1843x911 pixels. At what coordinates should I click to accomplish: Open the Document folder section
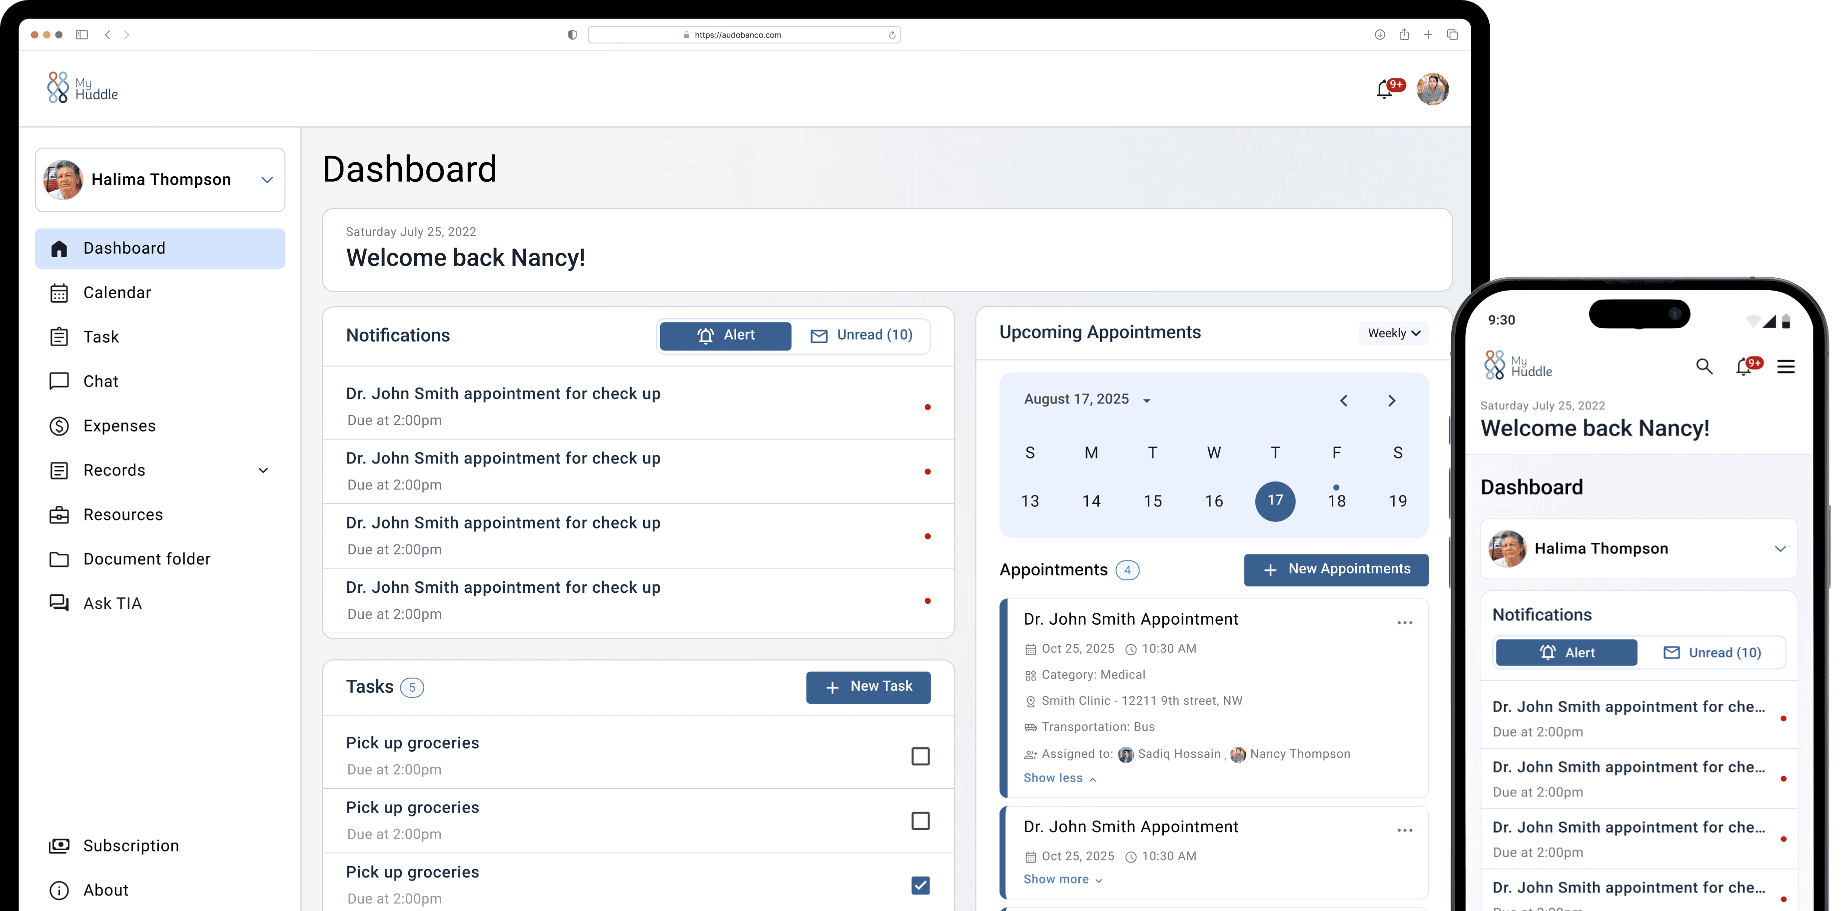[146, 559]
